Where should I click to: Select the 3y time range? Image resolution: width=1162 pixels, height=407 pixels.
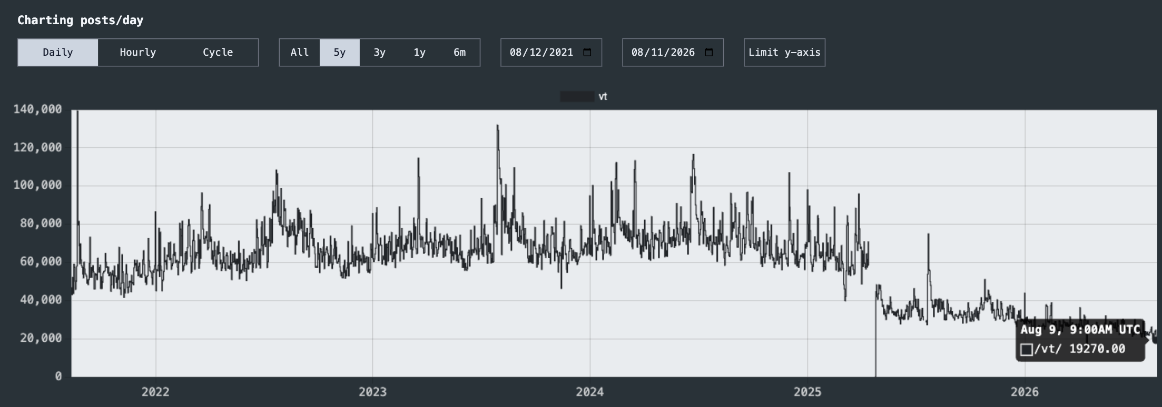(380, 53)
